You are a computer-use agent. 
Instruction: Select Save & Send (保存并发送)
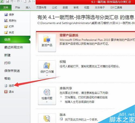pyautogui.click(x=12, y=71)
